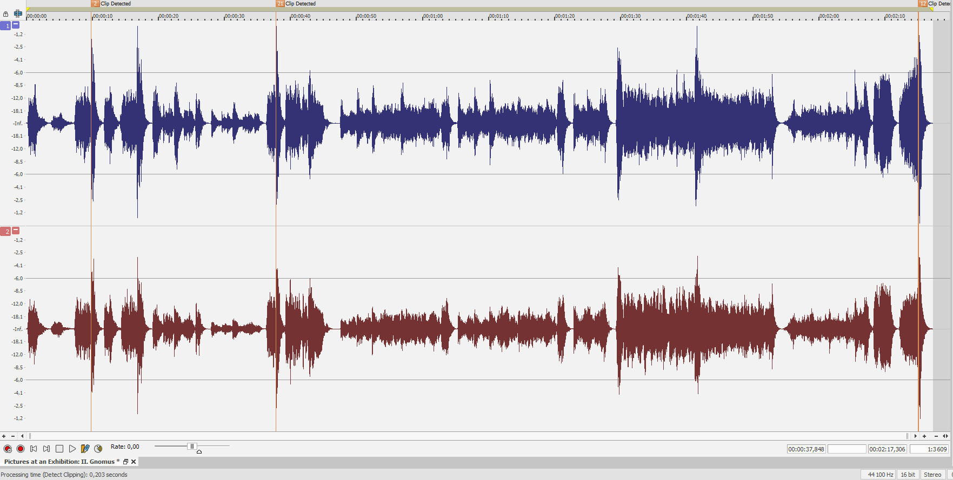953x480 pixels.
Task: Click the Rate playback slider handle
Action: (x=192, y=446)
